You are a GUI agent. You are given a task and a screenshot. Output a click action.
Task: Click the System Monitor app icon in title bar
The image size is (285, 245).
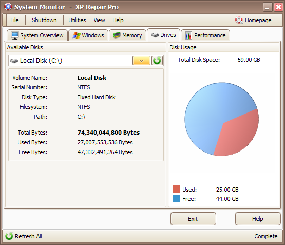8,7
